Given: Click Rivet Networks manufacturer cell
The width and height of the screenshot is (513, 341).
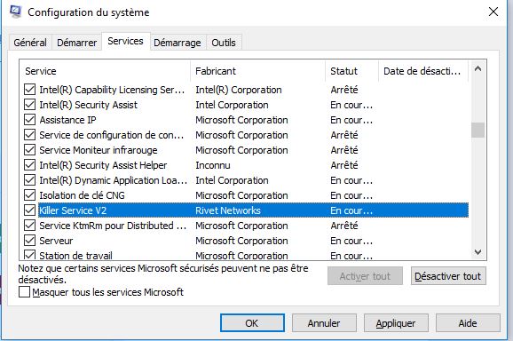Looking at the screenshot, I should click(228, 210).
